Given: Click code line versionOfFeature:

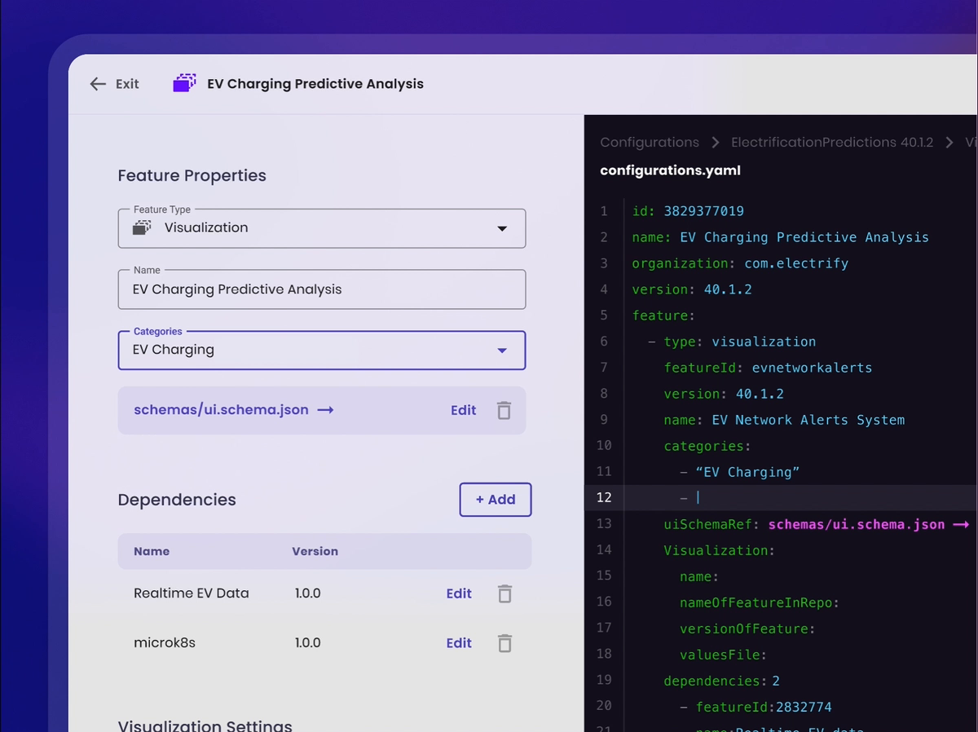Looking at the screenshot, I should (x=747, y=628).
